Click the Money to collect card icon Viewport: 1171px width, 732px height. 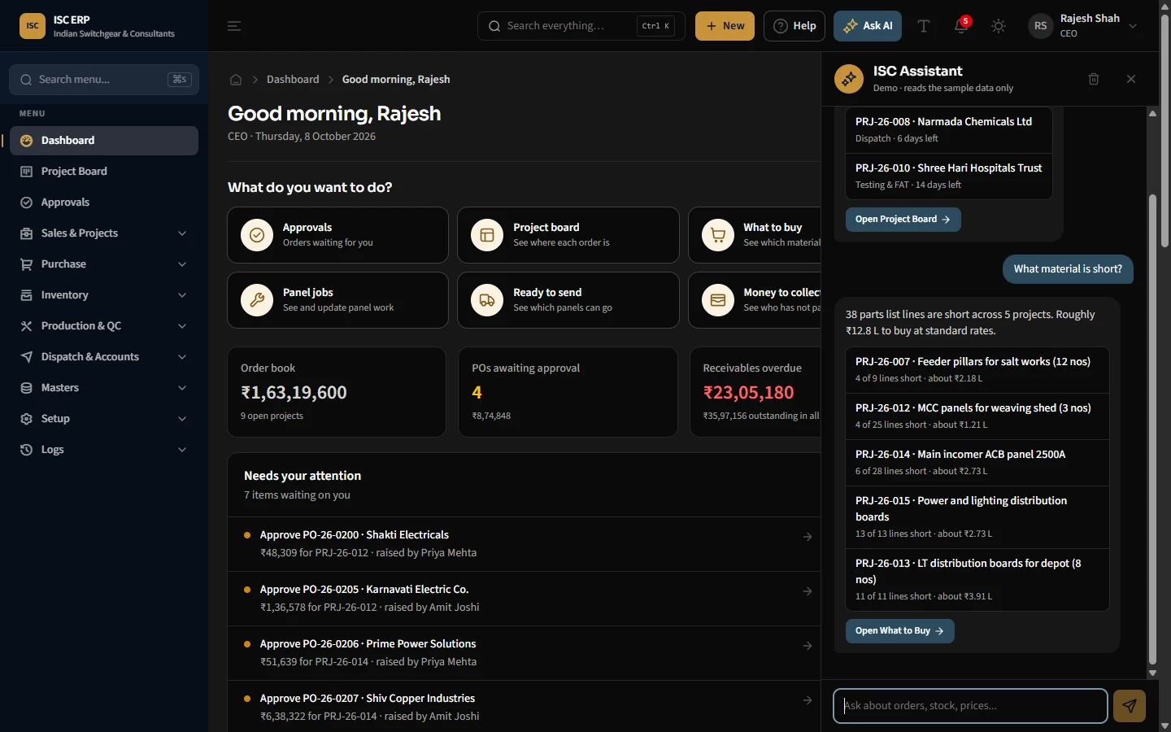tap(718, 300)
